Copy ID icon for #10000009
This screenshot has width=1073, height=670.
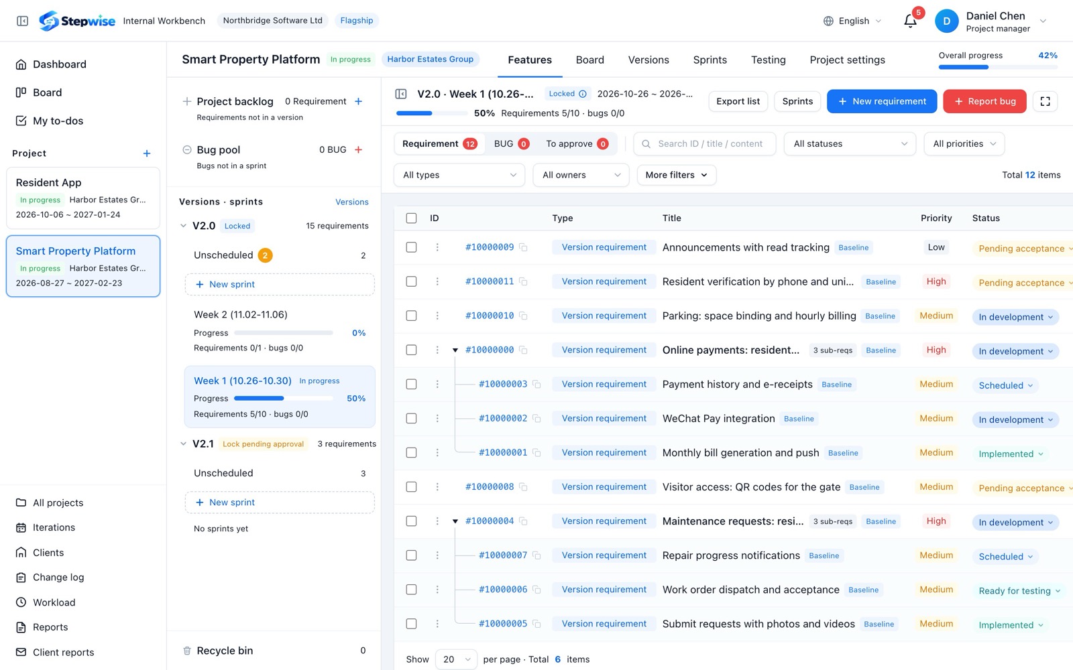(x=524, y=247)
